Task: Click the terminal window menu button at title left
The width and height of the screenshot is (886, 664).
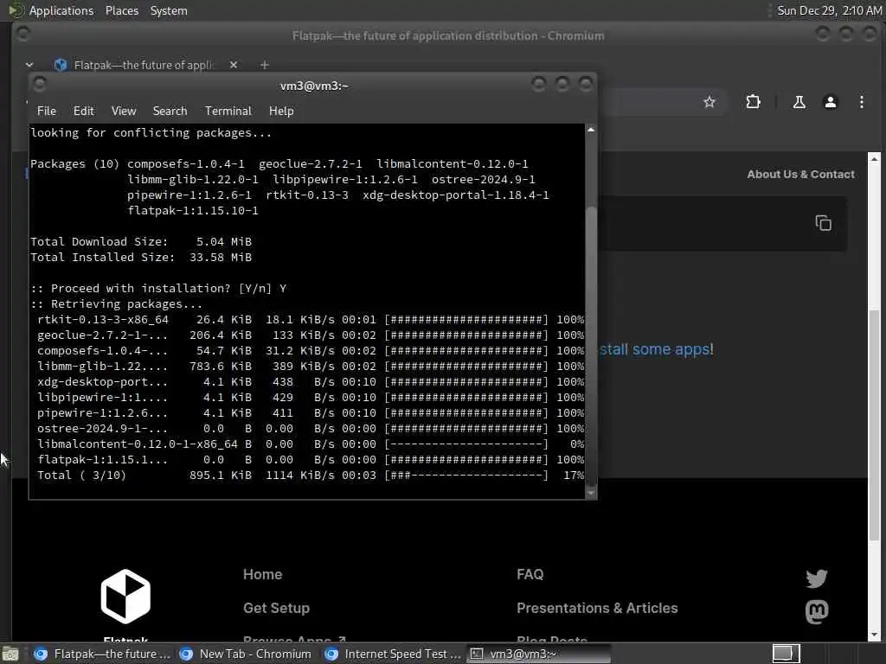Action: (40, 84)
